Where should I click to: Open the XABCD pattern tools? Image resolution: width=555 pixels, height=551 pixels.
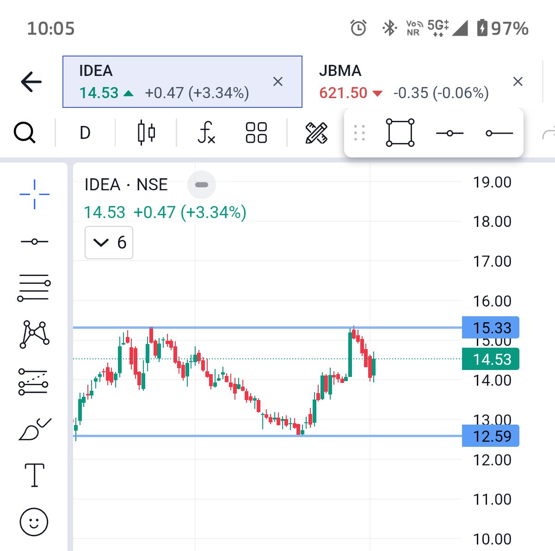(x=34, y=334)
